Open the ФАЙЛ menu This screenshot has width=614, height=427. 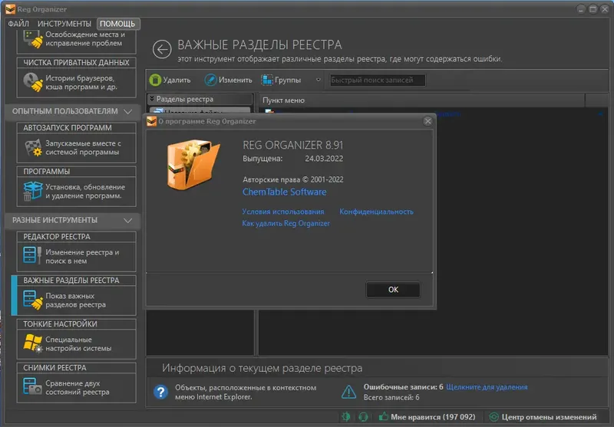[18, 24]
